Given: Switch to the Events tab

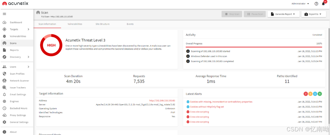Looking at the screenshot, I should [x=130, y=24].
